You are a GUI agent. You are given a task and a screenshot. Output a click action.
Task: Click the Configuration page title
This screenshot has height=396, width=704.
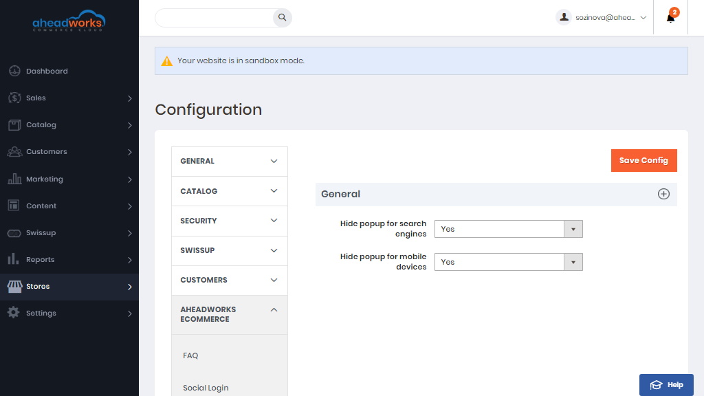[208, 109]
